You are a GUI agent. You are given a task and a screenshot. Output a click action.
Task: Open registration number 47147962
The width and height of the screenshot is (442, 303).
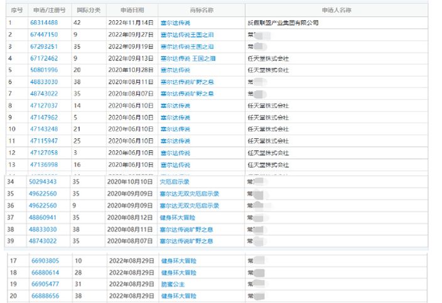point(44,118)
